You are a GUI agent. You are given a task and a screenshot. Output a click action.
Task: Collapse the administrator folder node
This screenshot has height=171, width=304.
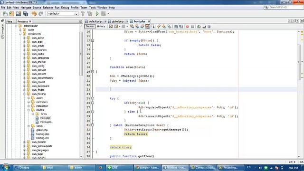pos(16,26)
